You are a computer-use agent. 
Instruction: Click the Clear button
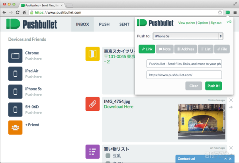(x=194, y=86)
